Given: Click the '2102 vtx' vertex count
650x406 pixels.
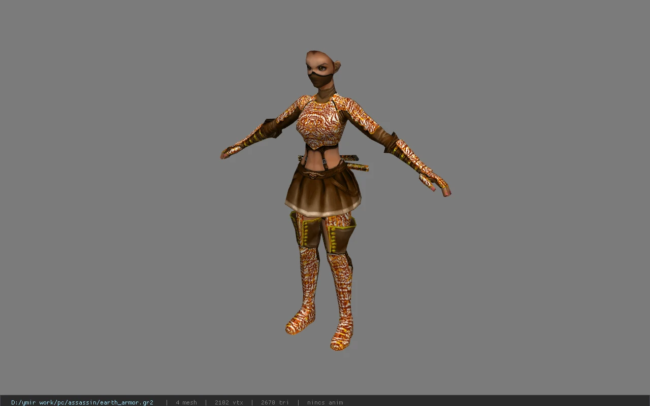Looking at the screenshot, I should tap(229, 402).
